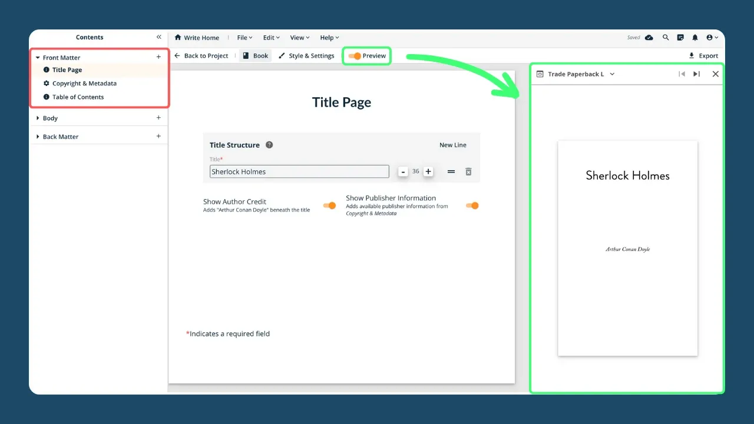Open notifications via the bell icon
Image resolution: width=754 pixels, height=424 pixels.
(x=695, y=37)
